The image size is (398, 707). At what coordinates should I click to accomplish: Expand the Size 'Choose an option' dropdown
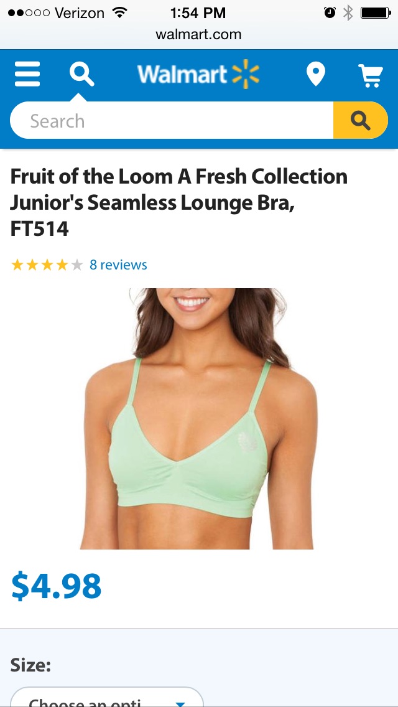pos(108,697)
